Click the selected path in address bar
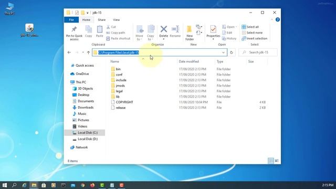Viewport: 336px width, 189px height. tap(119, 52)
